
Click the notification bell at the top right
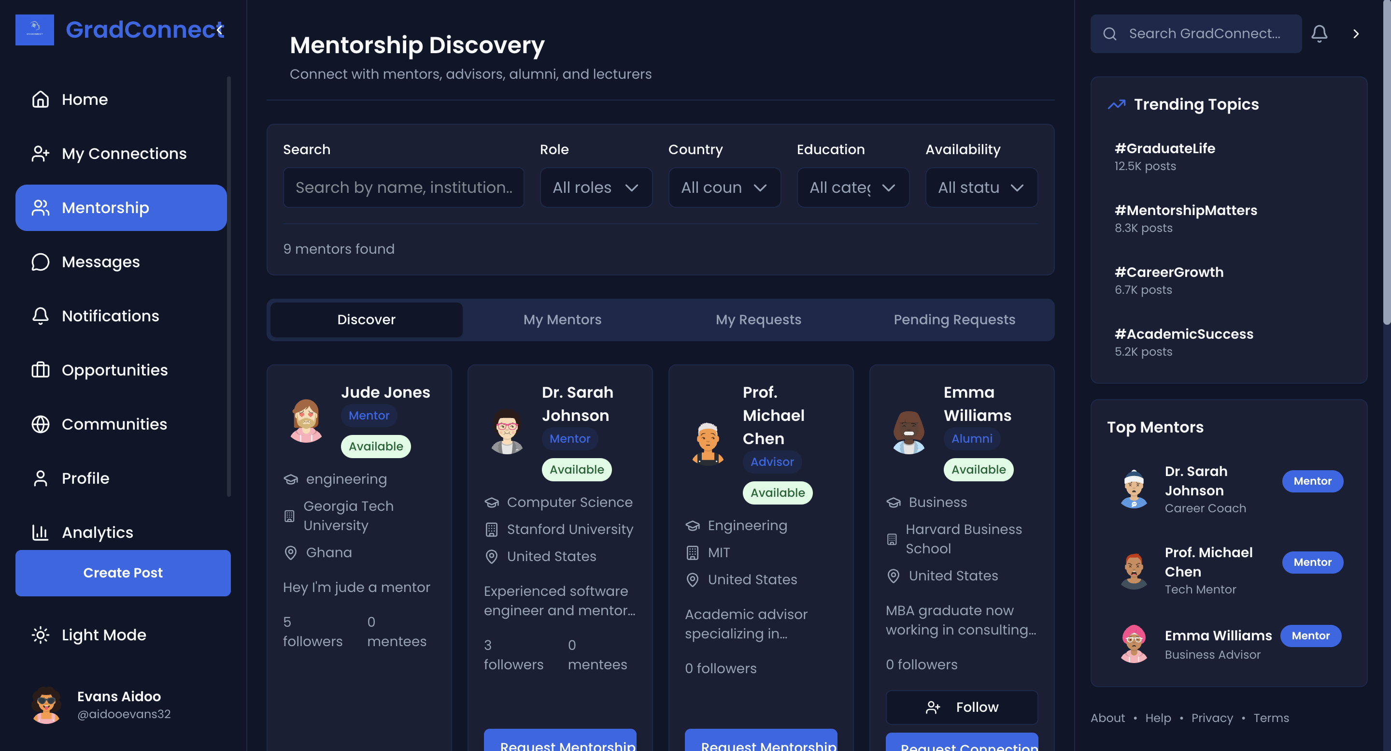(x=1319, y=33)
